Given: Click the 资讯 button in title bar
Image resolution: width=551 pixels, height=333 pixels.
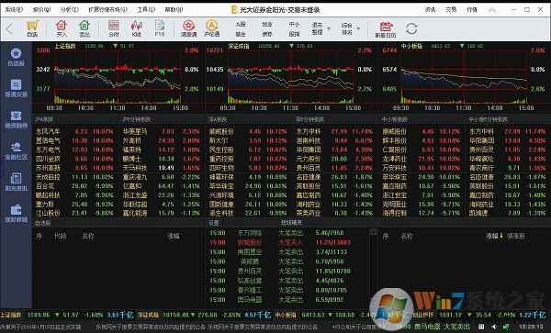Looking at the screenshot, I should coord(430,10).
